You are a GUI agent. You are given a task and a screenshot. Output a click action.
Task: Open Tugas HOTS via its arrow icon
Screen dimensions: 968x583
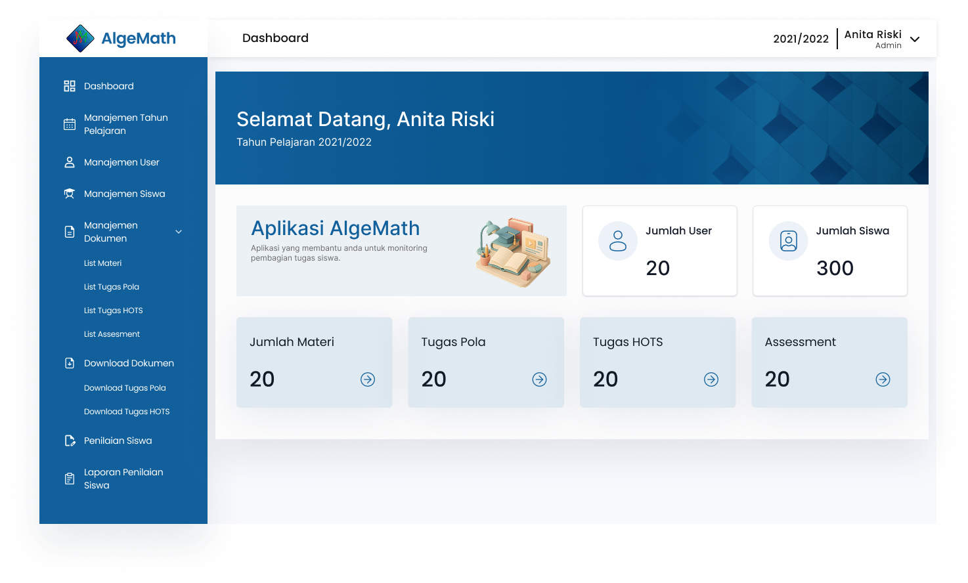pyautogui.click(x=711, y=379)
